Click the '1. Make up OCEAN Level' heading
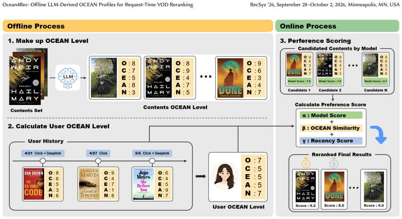 (x=48, y=41)
